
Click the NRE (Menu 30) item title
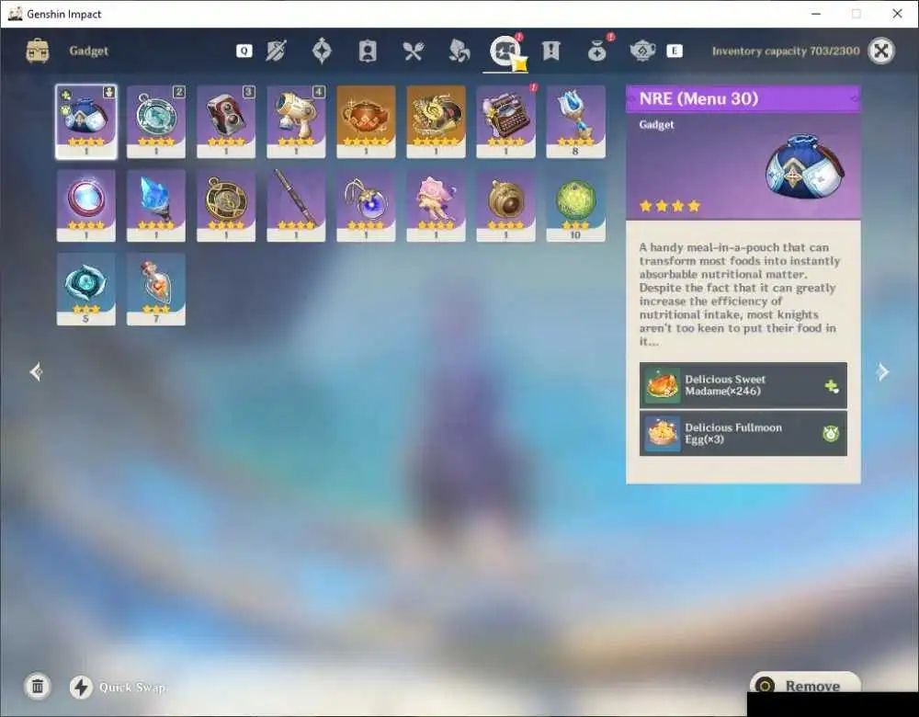[698, 98]
